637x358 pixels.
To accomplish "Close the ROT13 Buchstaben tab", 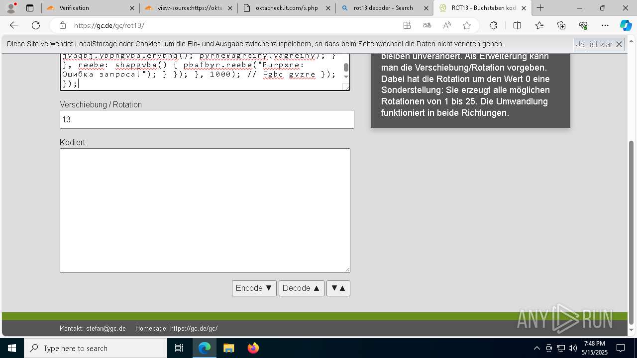I will click(524, 8).
